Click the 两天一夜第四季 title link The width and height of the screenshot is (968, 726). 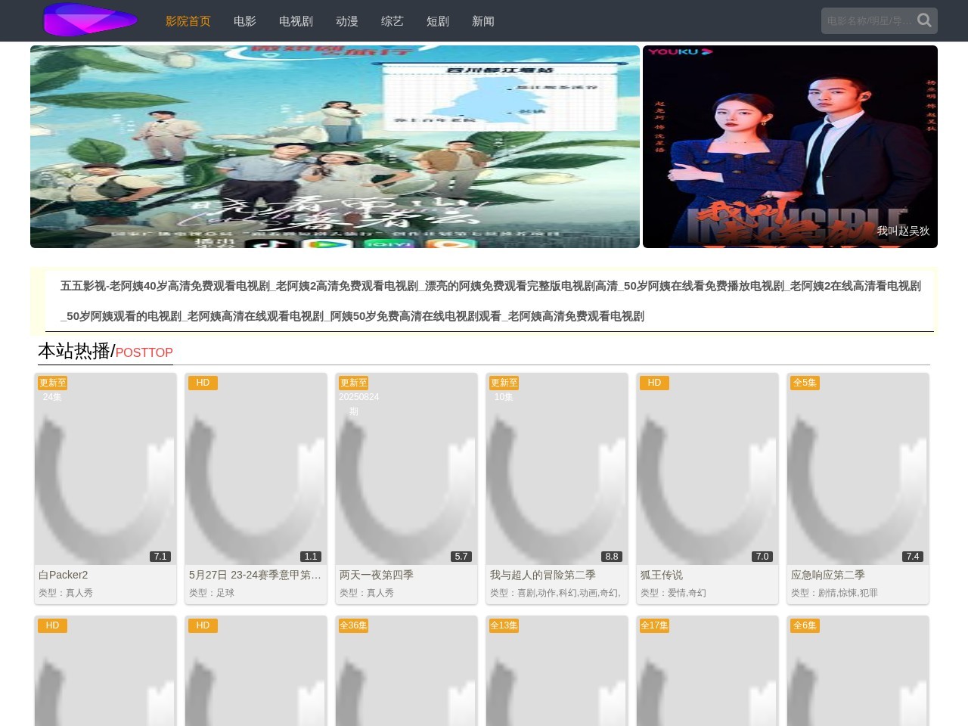point(377,575)
